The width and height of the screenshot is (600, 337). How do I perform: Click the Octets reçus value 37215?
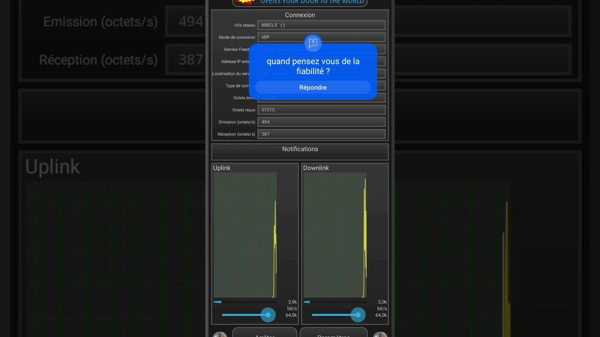click(322, 110)
